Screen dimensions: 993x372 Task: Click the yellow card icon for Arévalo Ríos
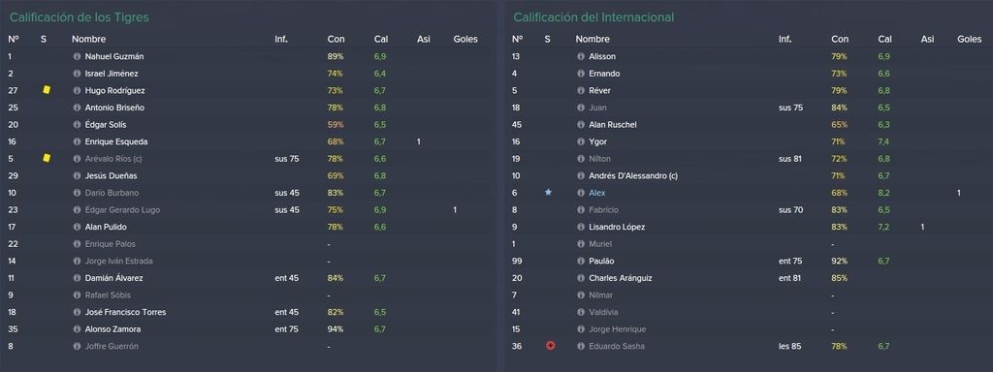click(x=47, y=158)
